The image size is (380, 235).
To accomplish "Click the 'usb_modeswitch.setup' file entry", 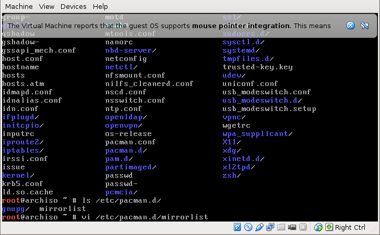I will click(269, 109).
